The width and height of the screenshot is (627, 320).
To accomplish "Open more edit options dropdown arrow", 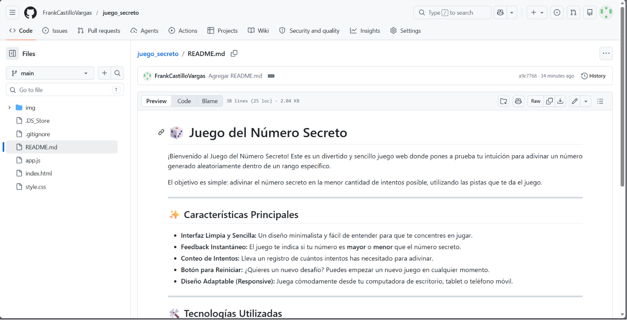I will point(586,101).
